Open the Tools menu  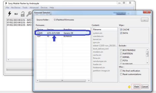25,7
